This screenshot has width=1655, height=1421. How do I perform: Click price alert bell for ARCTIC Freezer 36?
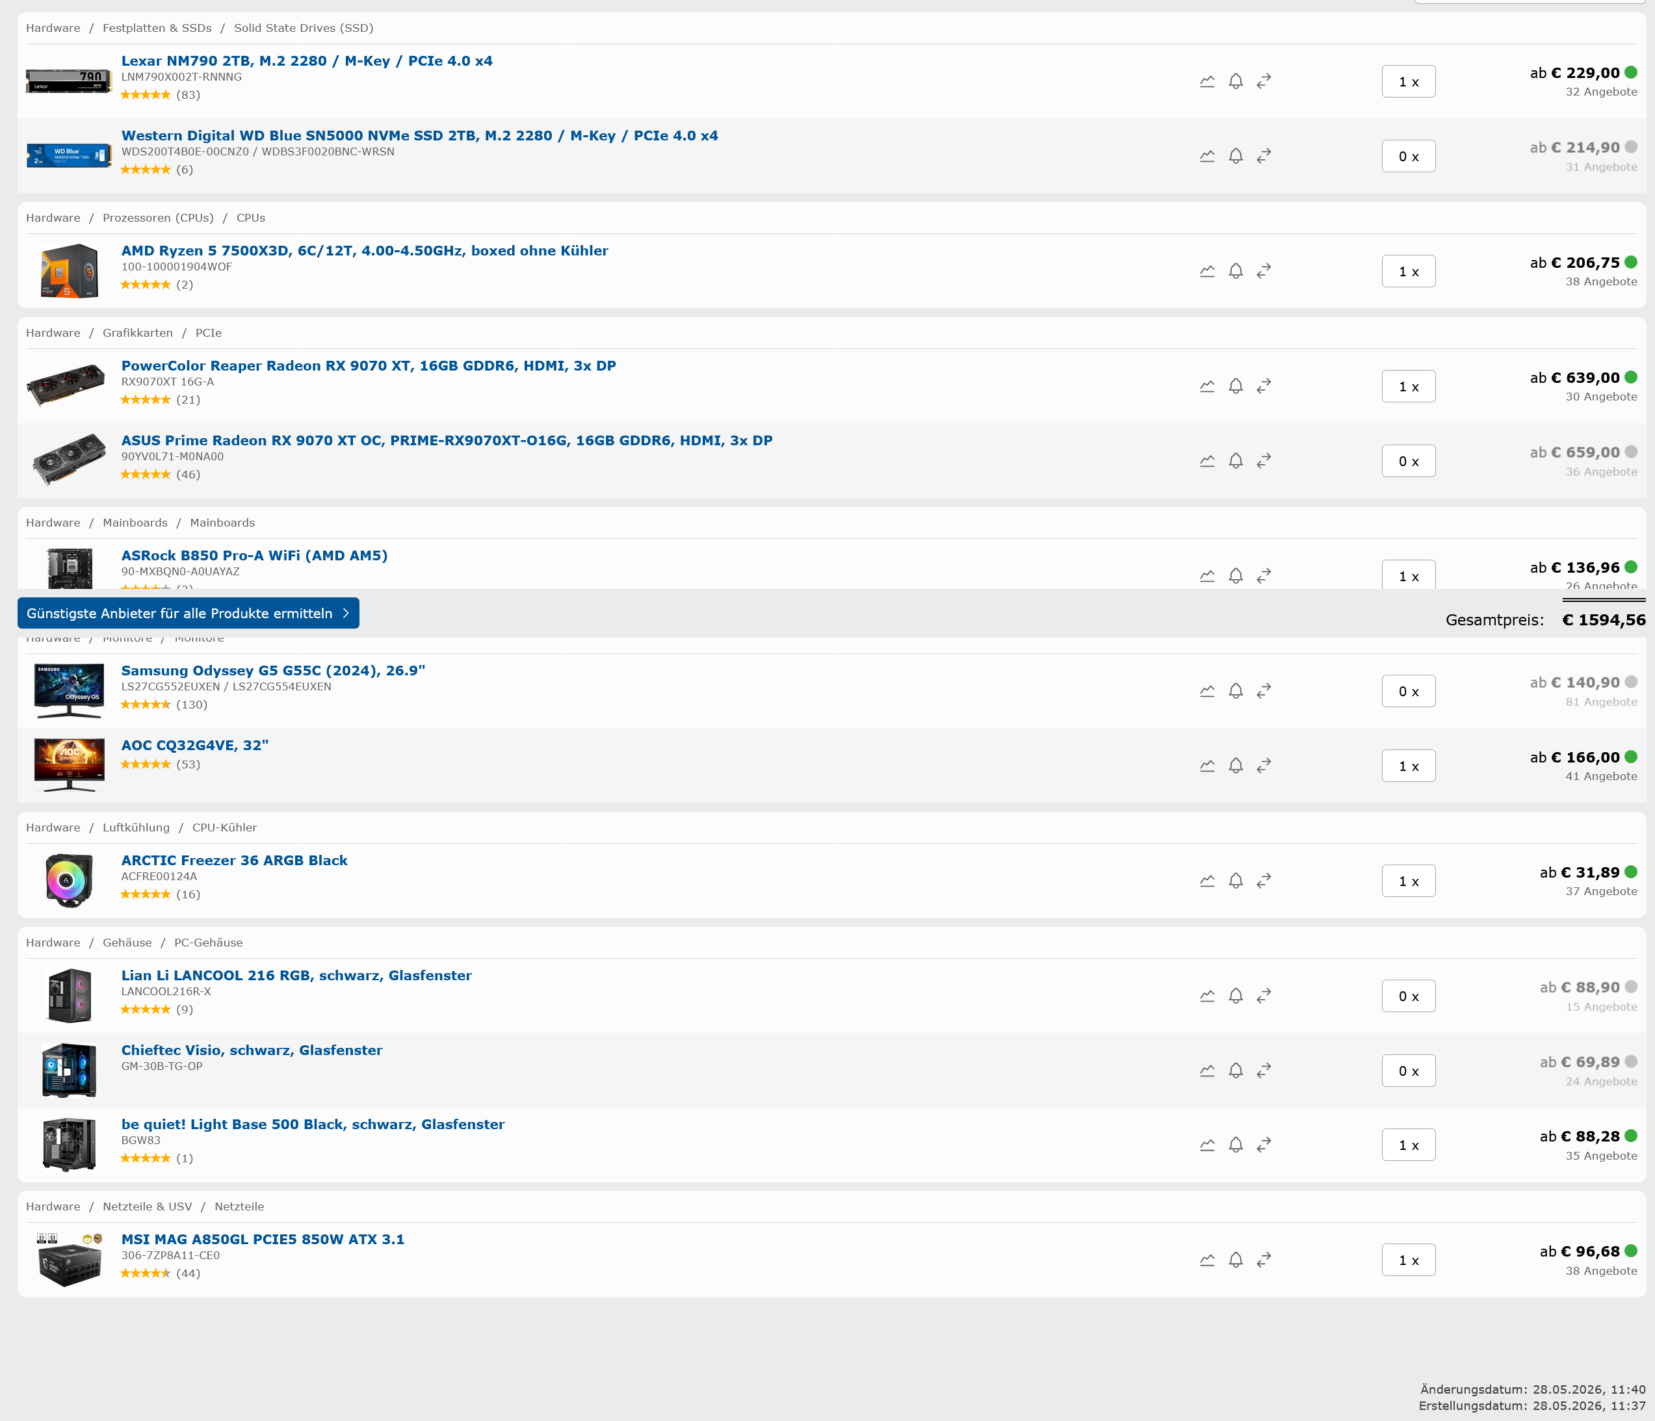tap(1236, 881)
